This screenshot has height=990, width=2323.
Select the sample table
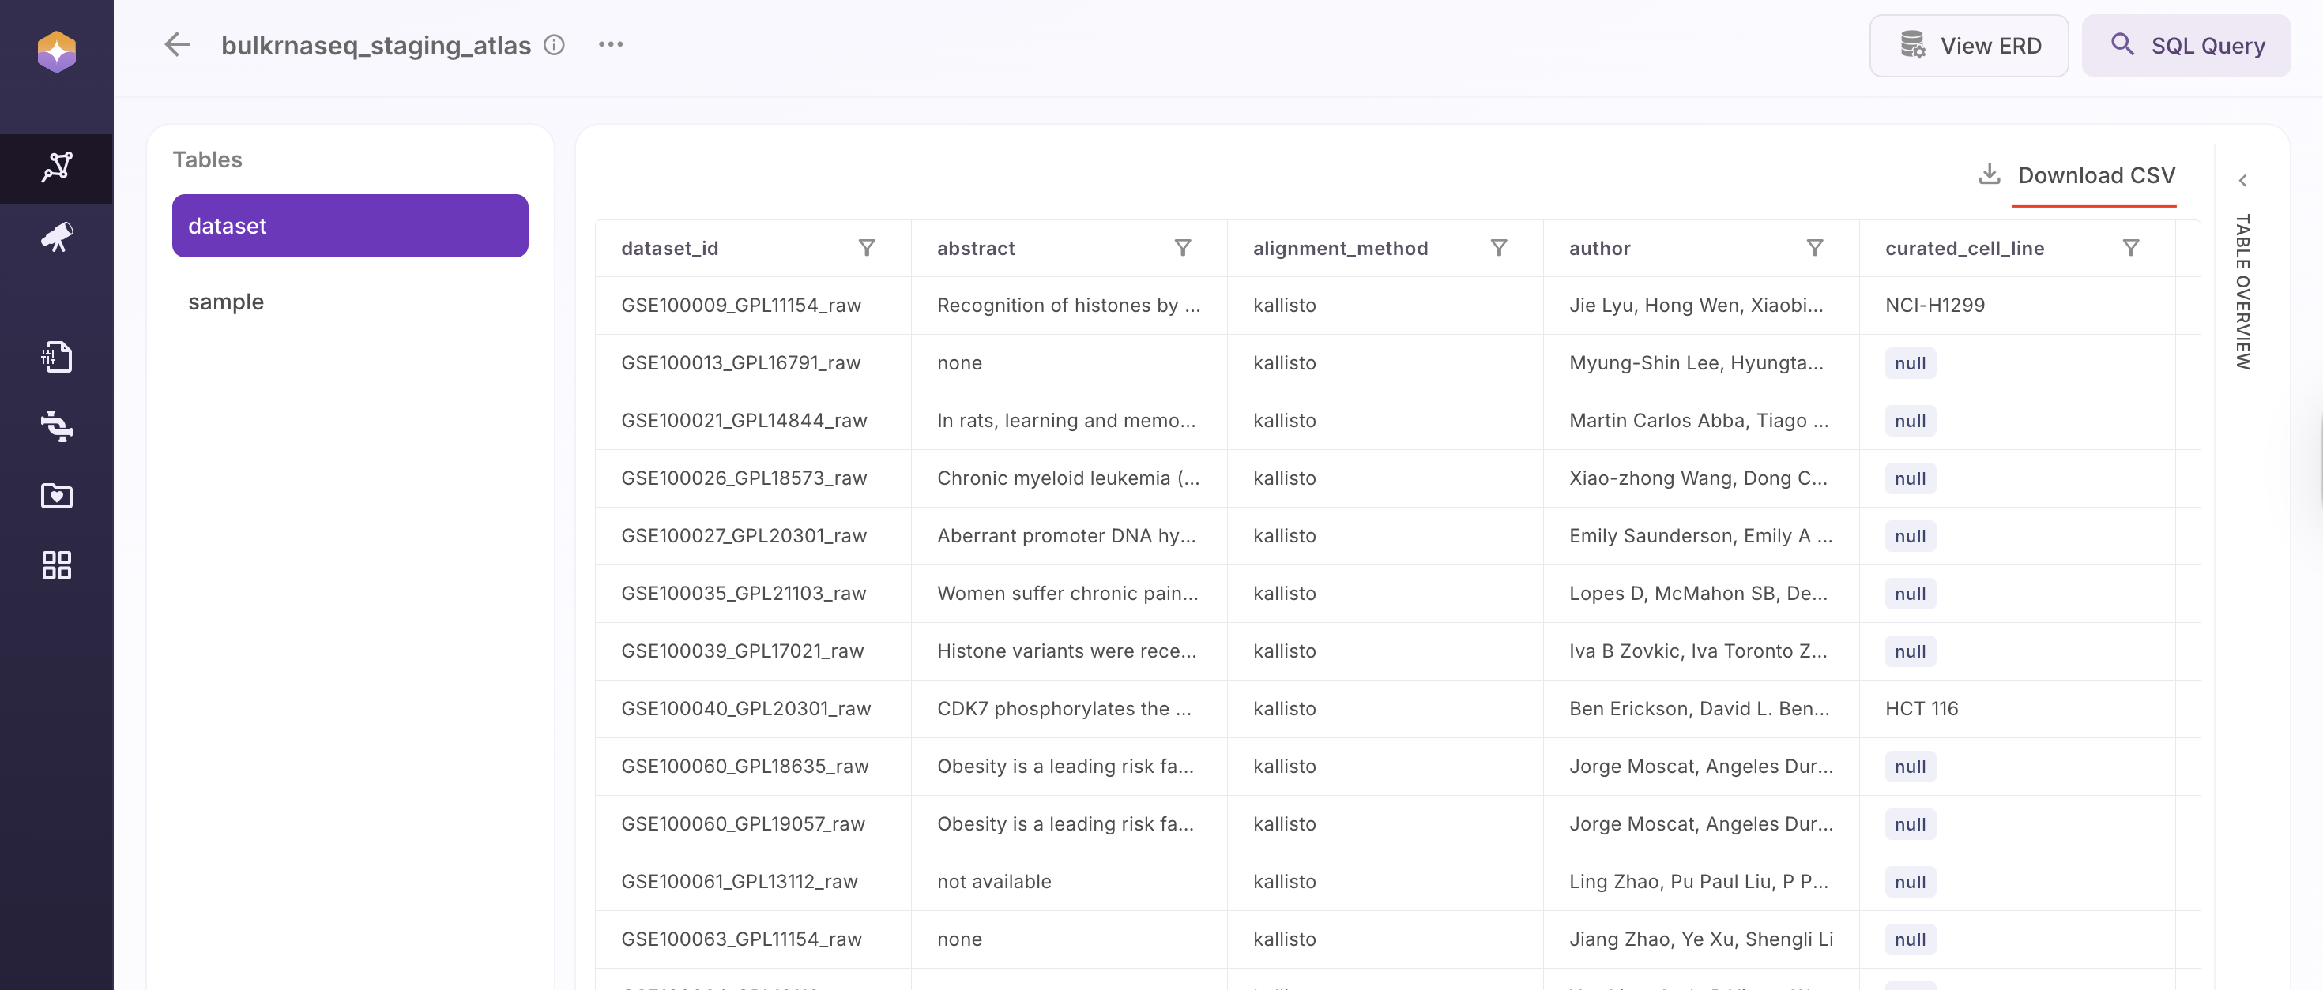point(226,302)
